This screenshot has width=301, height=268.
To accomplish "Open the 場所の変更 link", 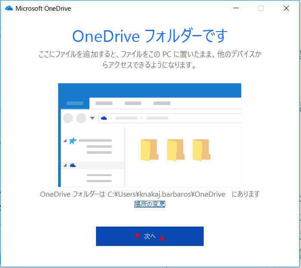I will pos(150,204).
